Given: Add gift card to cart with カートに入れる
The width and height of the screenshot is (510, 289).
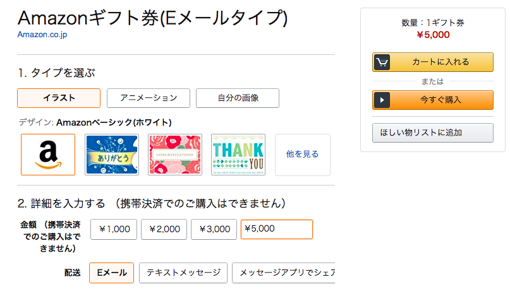Looking at the screenshot, I should (x=433, y=62).
